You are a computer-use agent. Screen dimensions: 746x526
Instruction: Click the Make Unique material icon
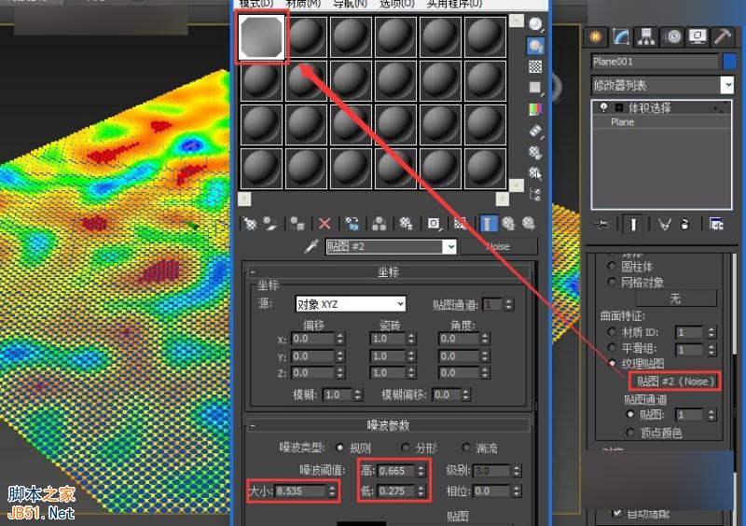click(x=380, y=223)
